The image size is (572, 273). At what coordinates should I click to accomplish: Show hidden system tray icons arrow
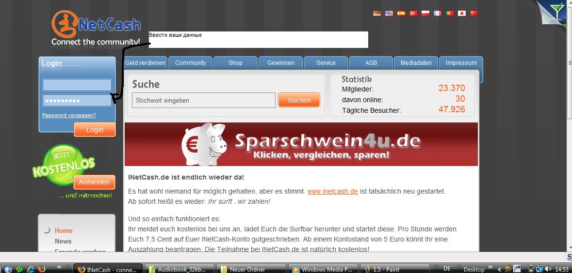pos(499,269)
